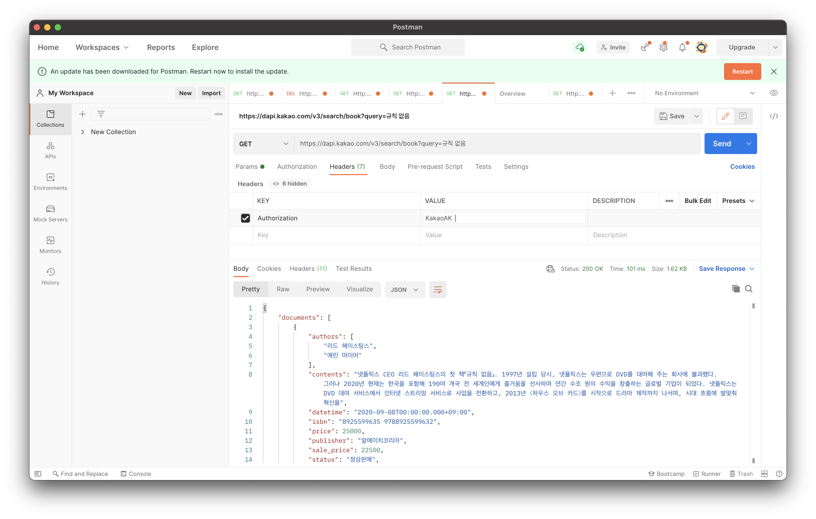Click the Send button

722,143
